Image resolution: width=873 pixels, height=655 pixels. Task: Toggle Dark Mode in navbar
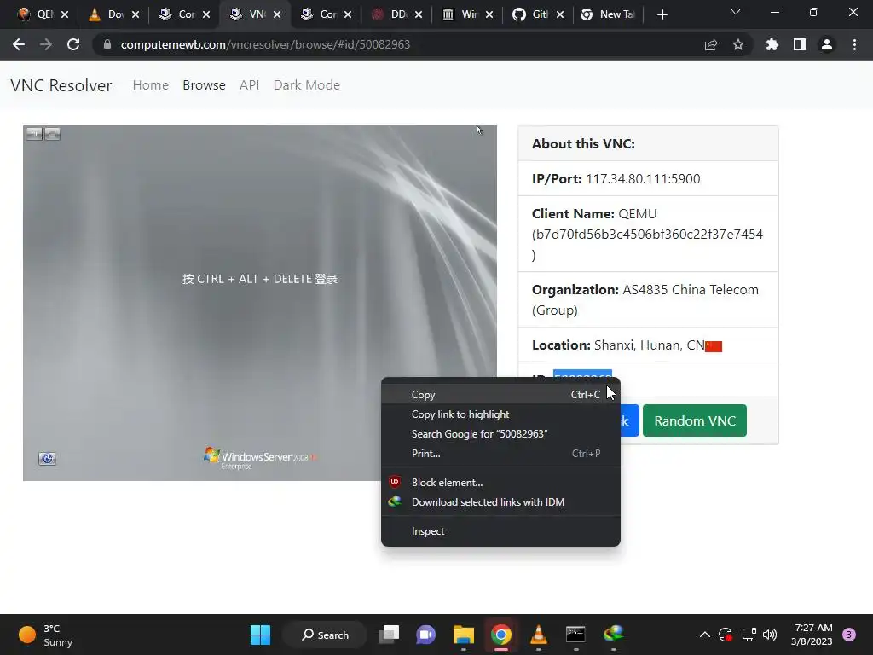[306, 84]
